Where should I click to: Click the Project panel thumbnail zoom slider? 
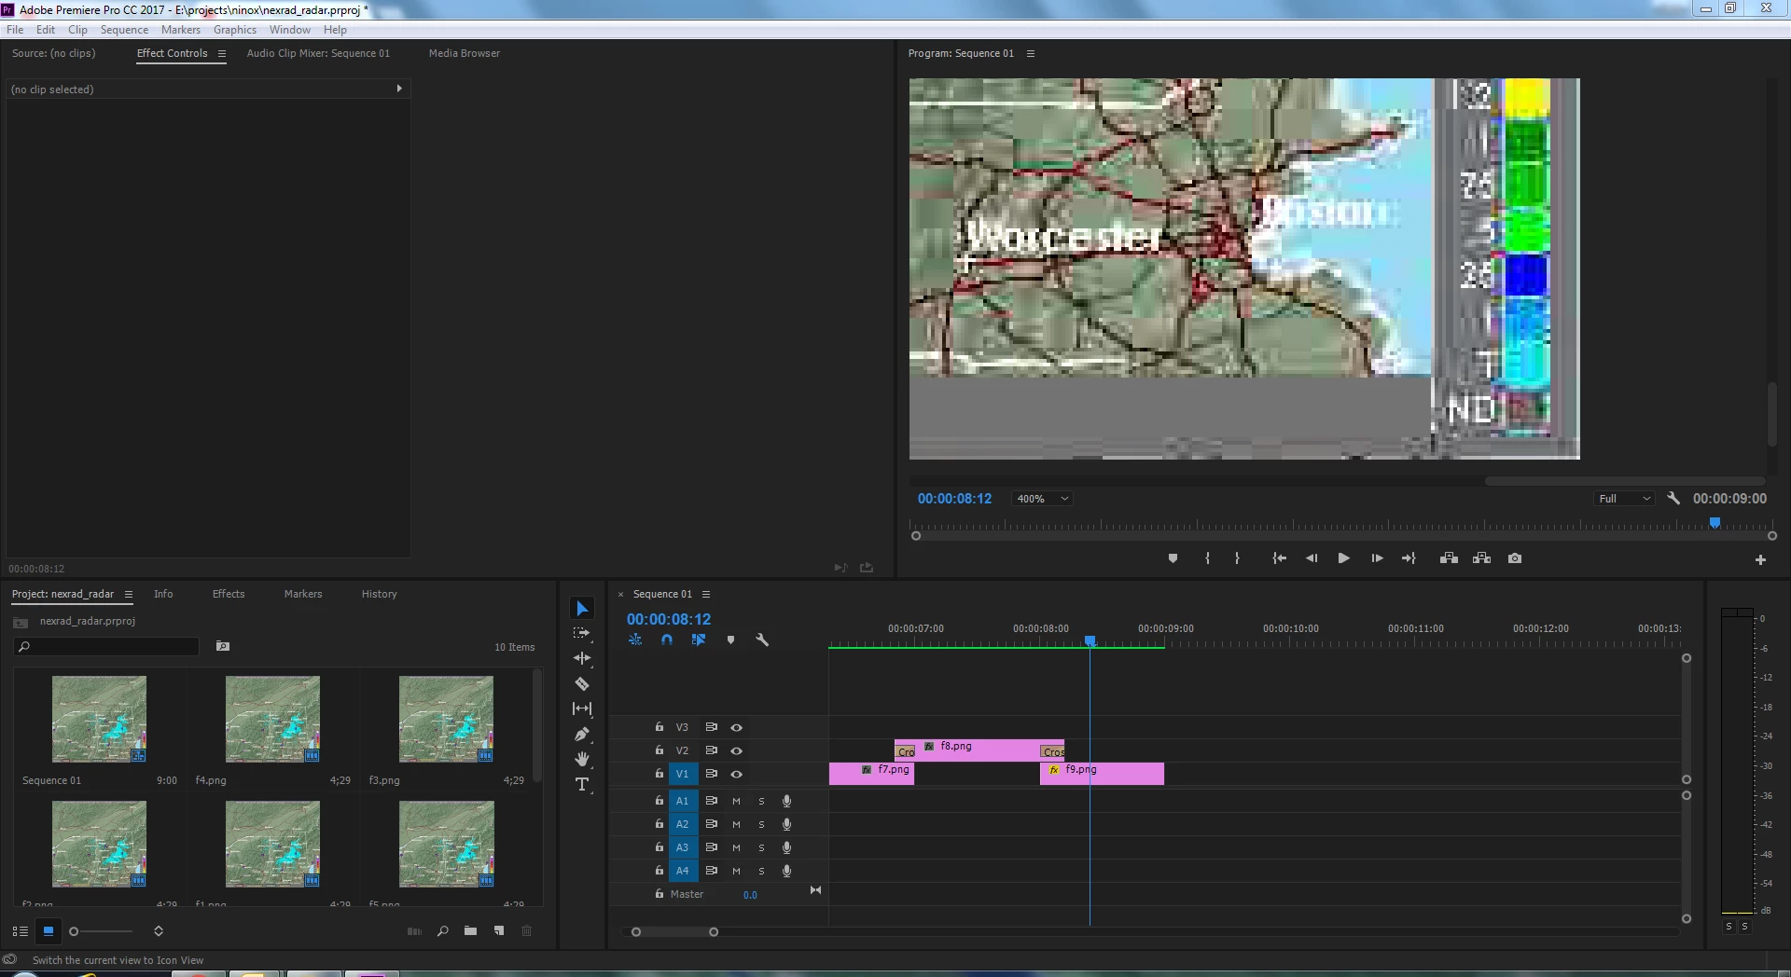[101, 931]
